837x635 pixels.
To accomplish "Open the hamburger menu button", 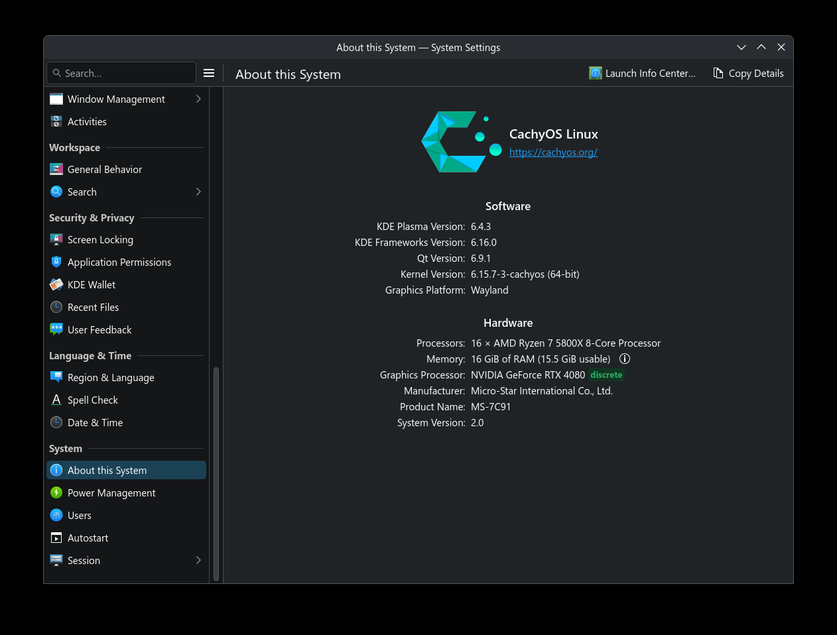I will (x=209, y=73).
